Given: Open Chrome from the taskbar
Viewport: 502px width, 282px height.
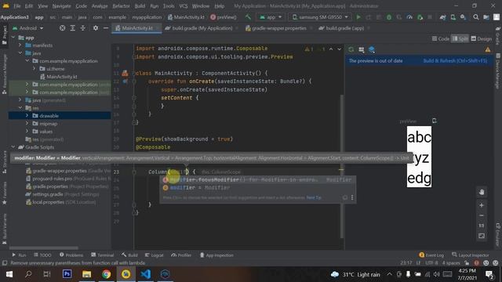Looking at the screenshot, I should pyautogui.click(x=107, y=274).
